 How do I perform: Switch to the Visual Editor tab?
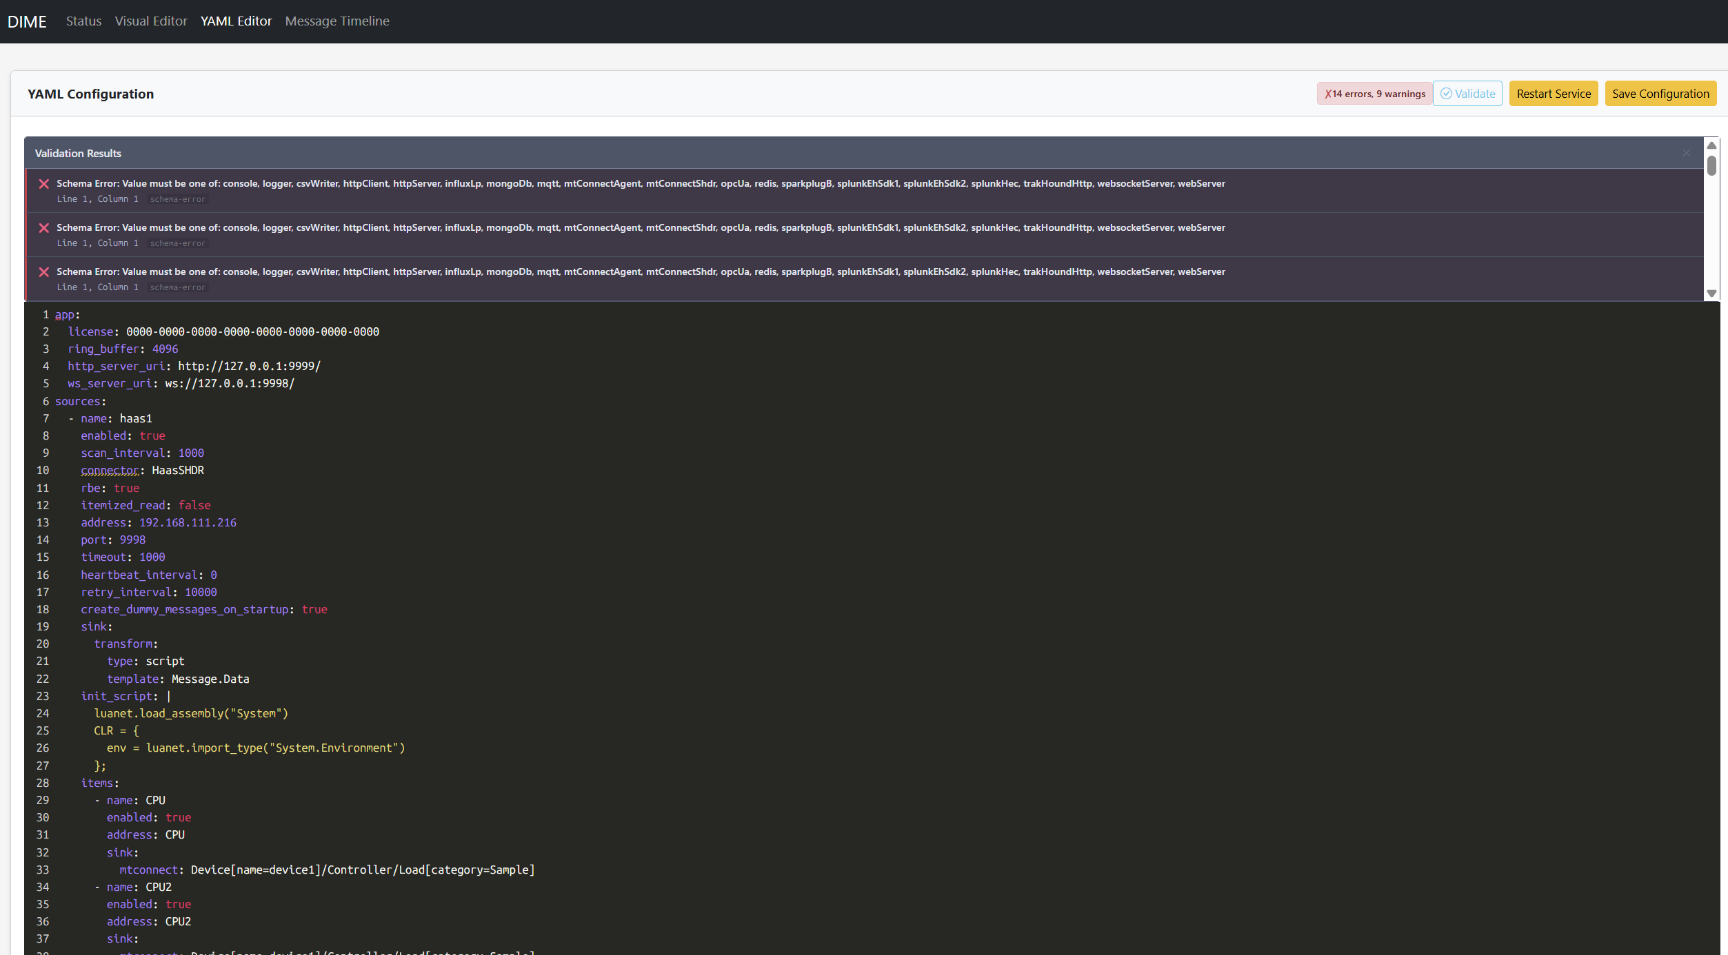[x=151, y=21]
